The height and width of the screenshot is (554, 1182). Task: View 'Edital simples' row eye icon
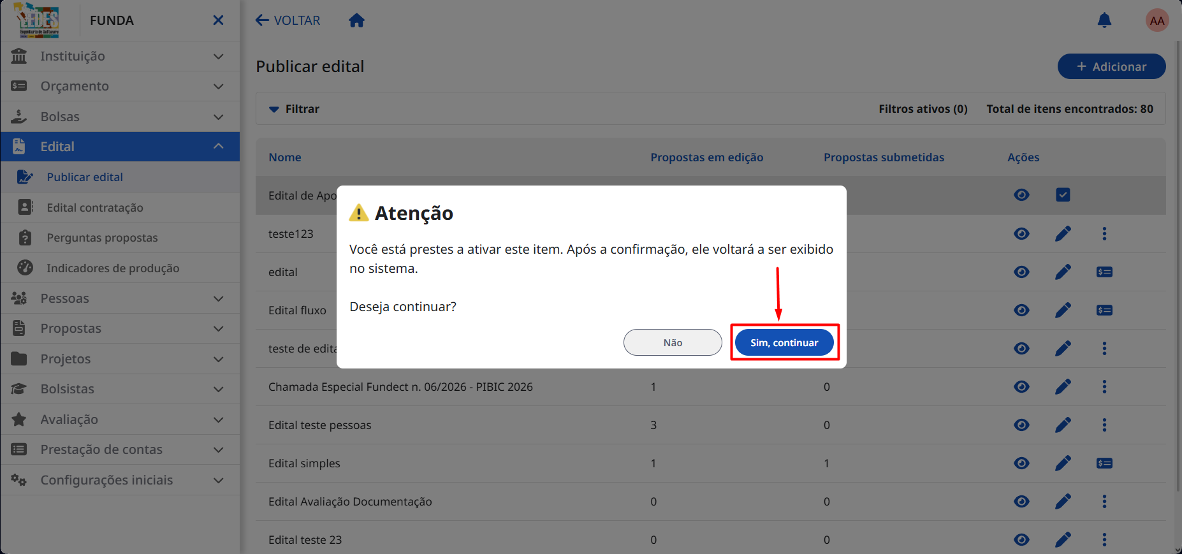1021,463
